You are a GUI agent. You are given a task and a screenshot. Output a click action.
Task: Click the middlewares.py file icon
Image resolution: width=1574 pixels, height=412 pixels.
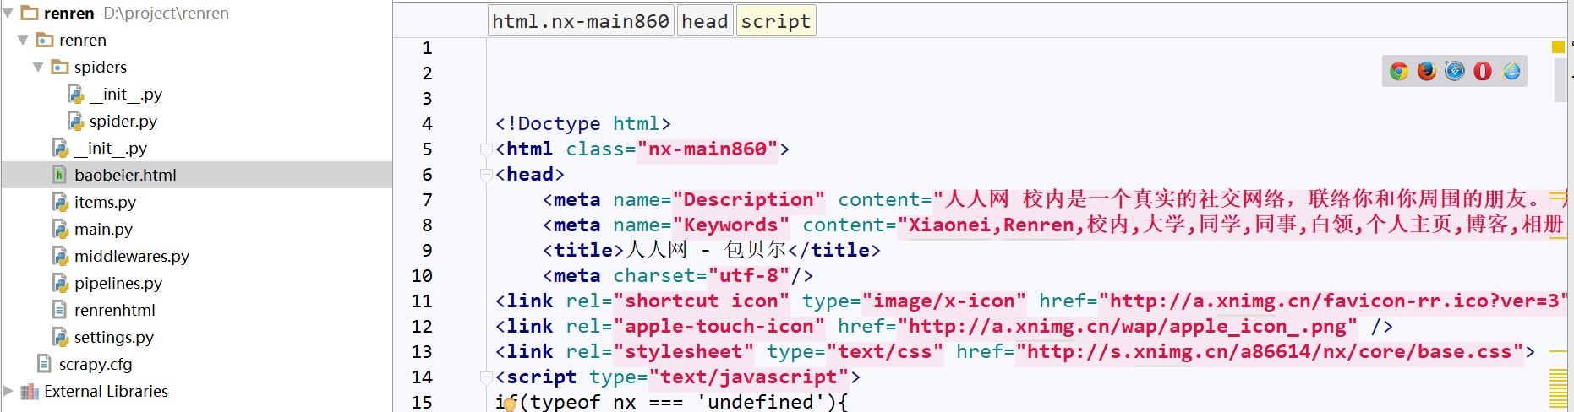tap(60, 256)
